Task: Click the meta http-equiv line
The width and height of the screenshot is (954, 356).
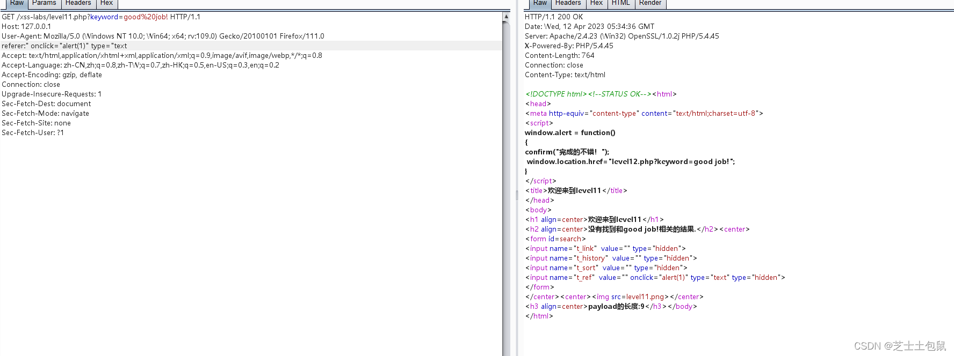Action: (x=644, y=113)
